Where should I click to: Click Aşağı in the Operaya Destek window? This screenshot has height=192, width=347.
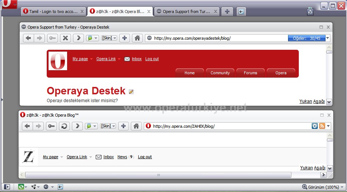[x=319, y=101]
